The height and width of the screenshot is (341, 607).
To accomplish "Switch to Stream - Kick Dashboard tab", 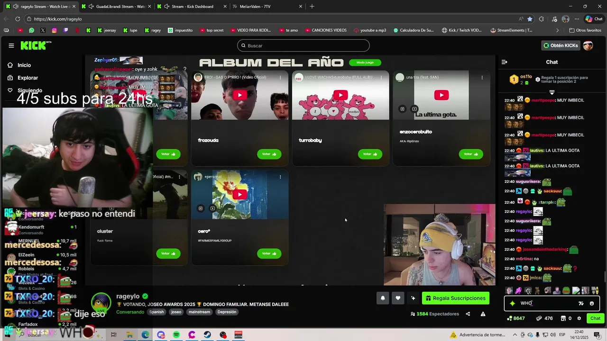I will [x=192, y=7].
